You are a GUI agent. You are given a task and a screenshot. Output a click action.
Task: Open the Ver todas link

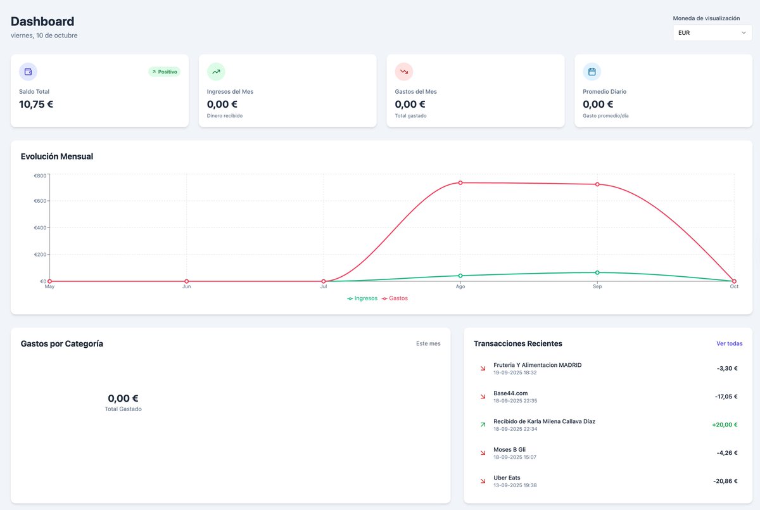point(730,343)
